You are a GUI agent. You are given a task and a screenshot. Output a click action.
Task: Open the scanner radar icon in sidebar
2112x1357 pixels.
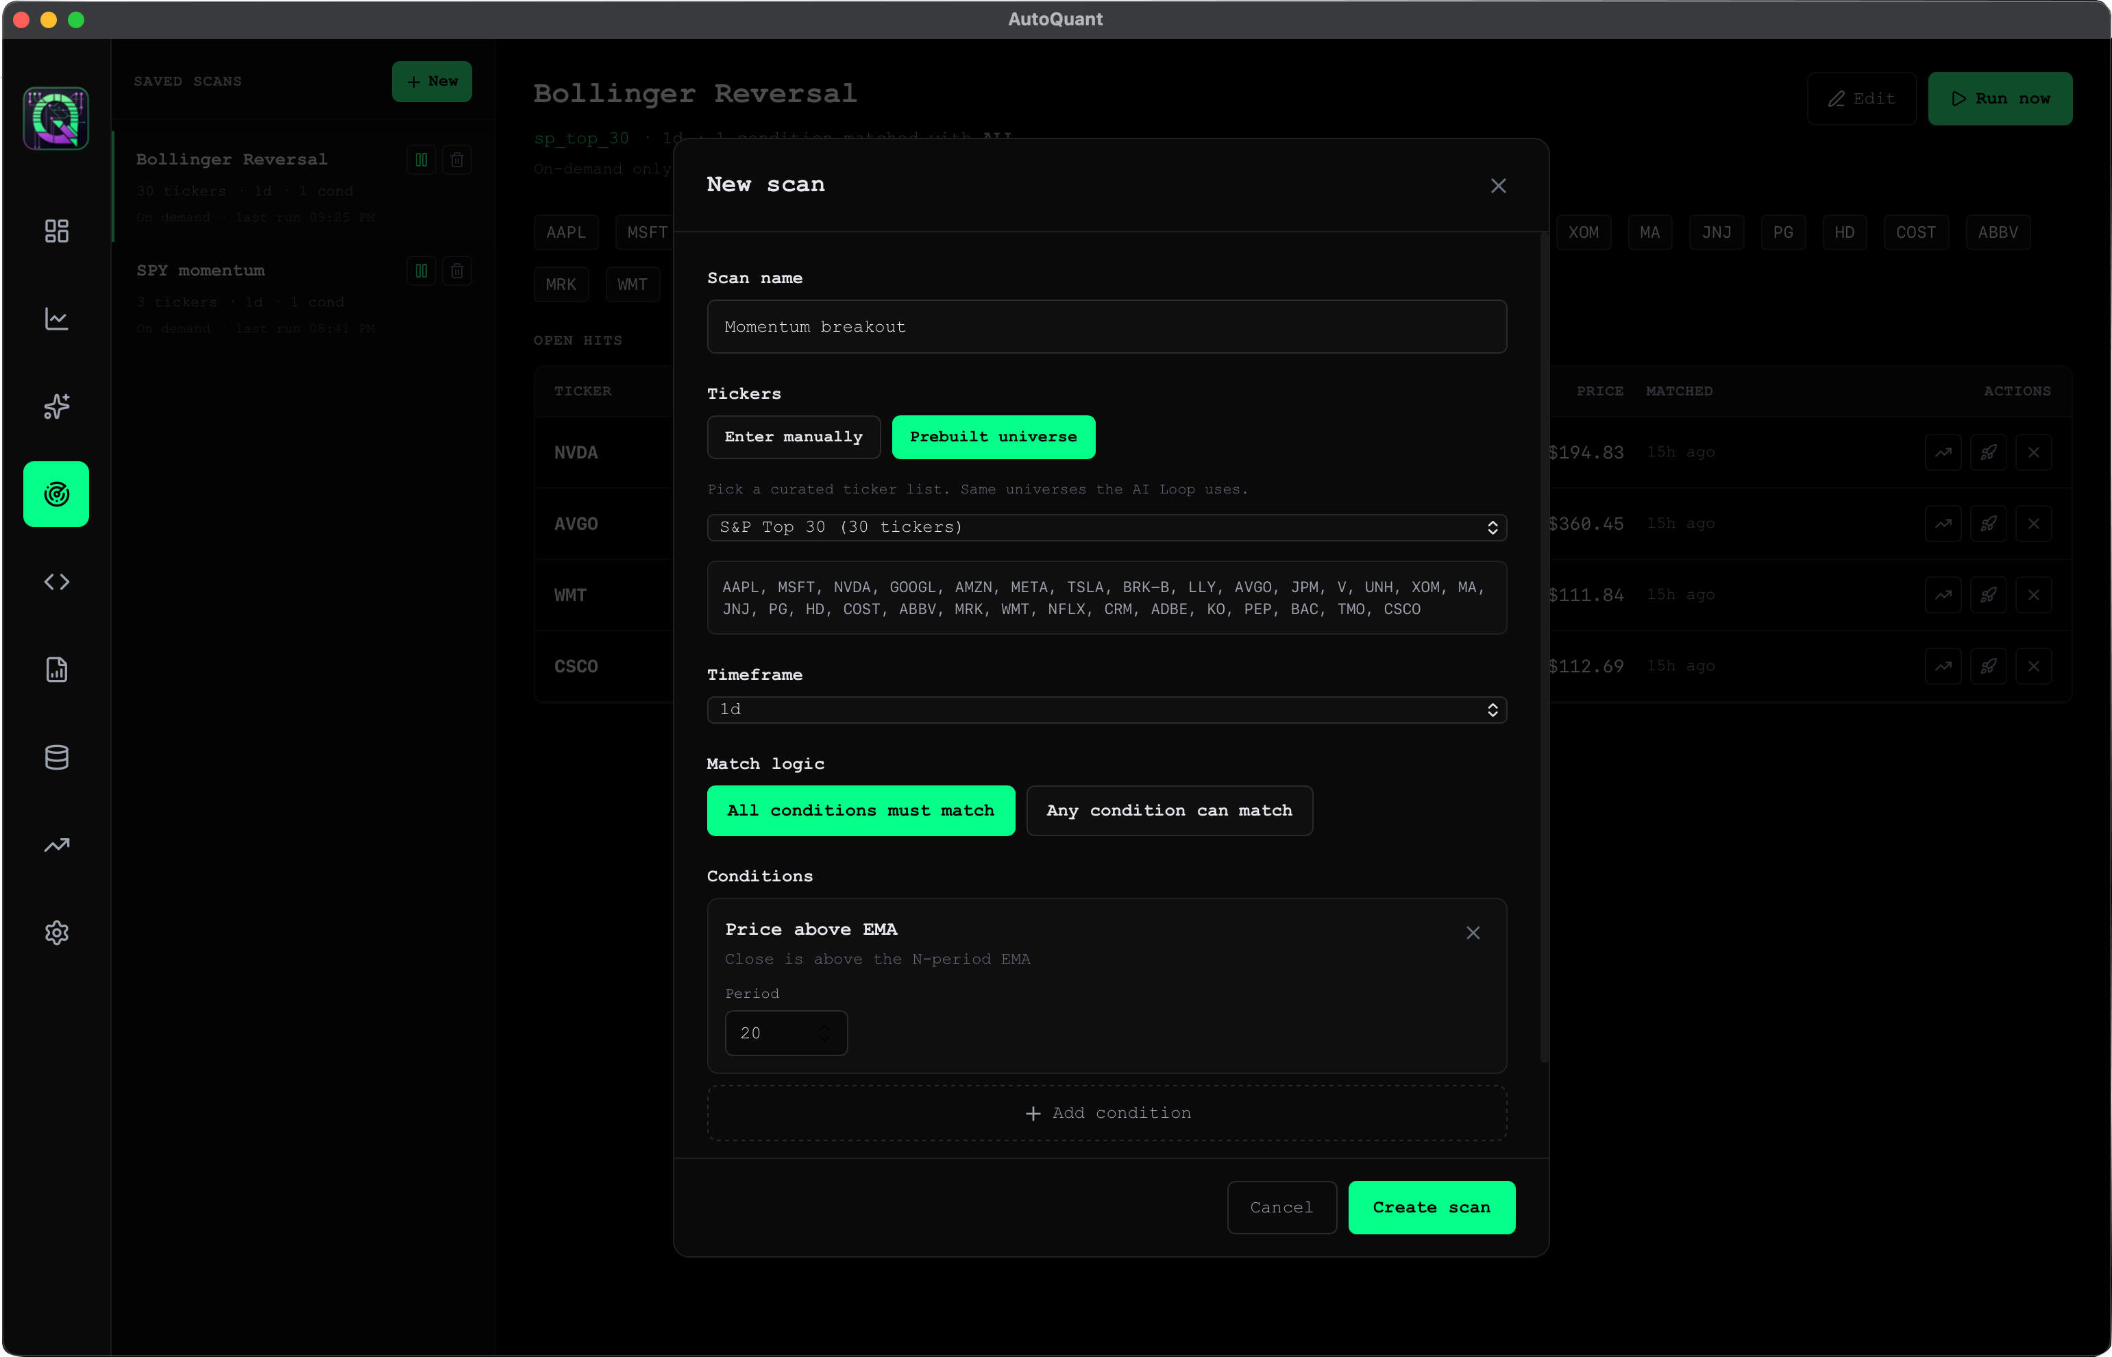[56, 494]
